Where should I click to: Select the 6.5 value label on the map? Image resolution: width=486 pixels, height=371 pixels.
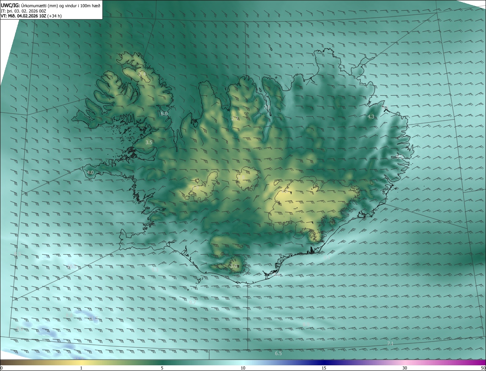pos(278,353)
